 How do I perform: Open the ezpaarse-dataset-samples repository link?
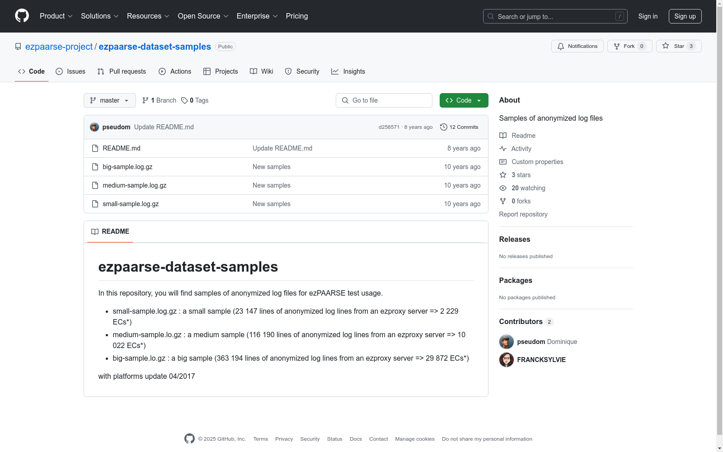[155, 47]
